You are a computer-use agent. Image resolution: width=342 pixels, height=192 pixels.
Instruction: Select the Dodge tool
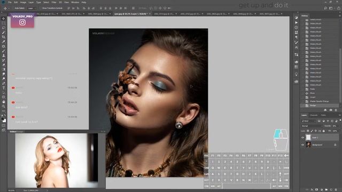coord(4,78)
